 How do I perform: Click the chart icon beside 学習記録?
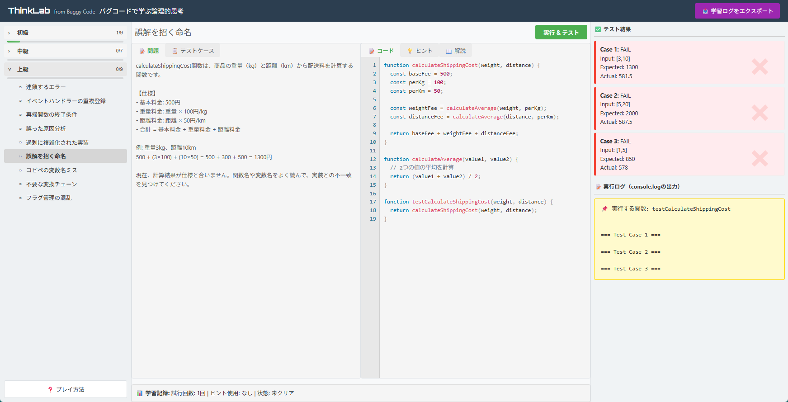tap(140, 393)
